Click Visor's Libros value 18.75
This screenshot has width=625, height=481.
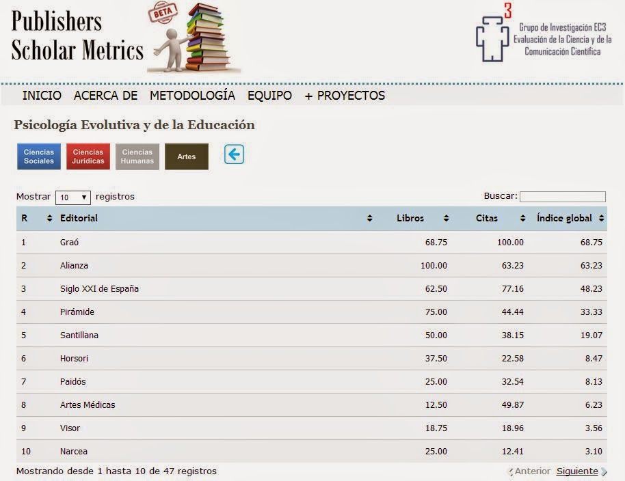pyautogui.click(x=436, y=428)
